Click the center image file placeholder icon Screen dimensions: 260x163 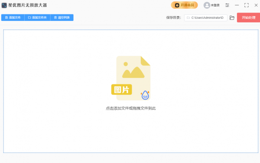coord(131,78)
